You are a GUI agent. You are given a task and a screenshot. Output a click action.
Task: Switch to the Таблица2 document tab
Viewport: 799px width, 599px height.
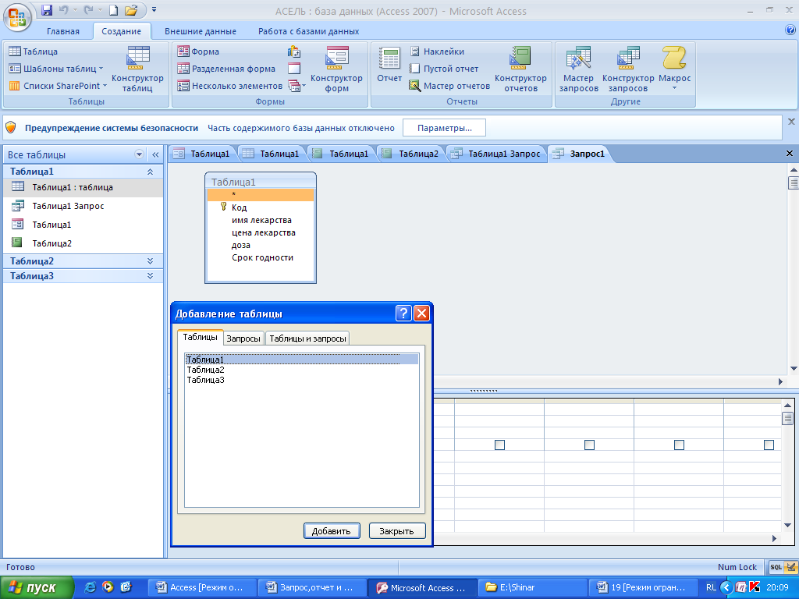pyautogui.click(x=410, y=154)
